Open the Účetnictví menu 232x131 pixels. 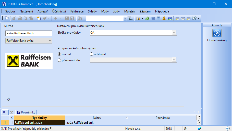click(59, 11)
